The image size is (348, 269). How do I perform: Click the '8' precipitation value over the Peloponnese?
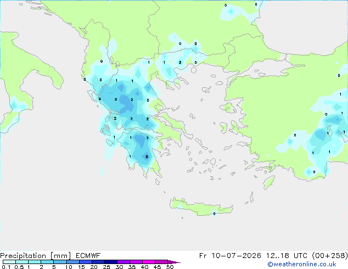click(147, 157)
